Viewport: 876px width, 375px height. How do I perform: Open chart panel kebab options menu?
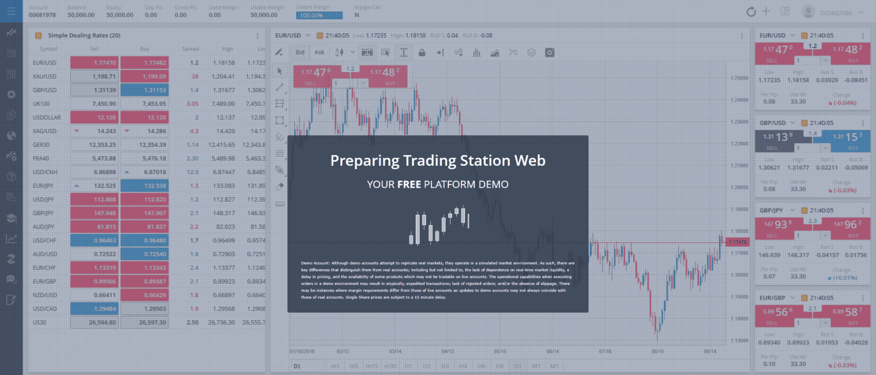(741, 35)
